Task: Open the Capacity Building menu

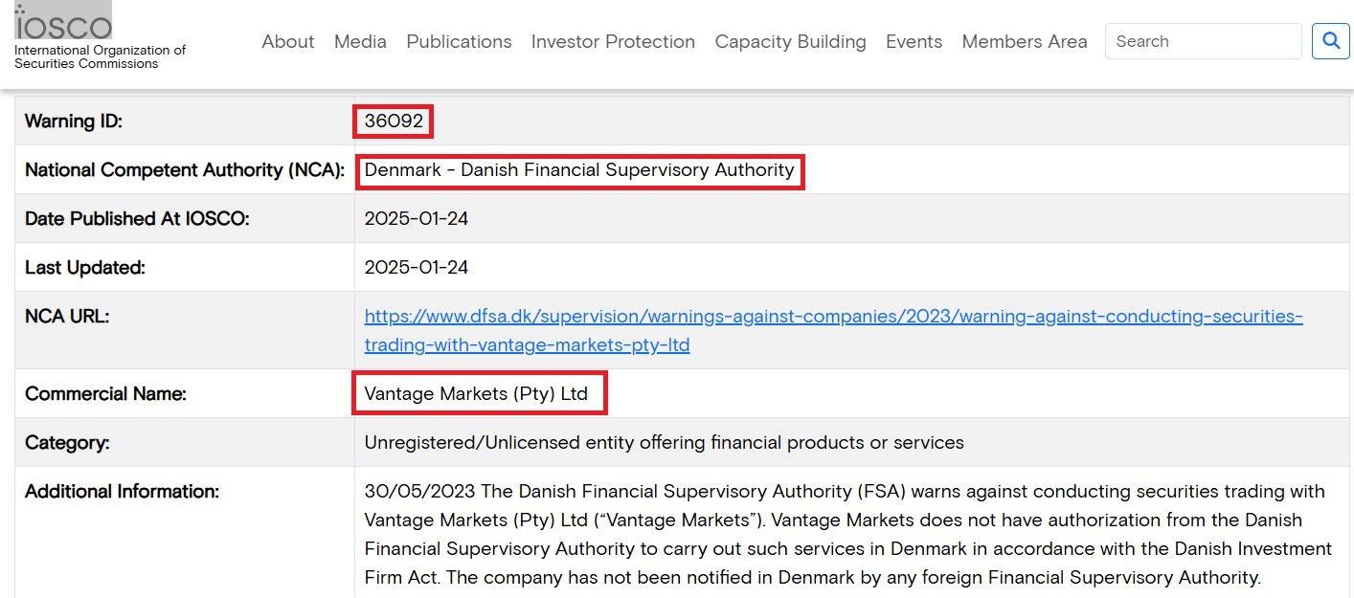Action: point(790,41)
